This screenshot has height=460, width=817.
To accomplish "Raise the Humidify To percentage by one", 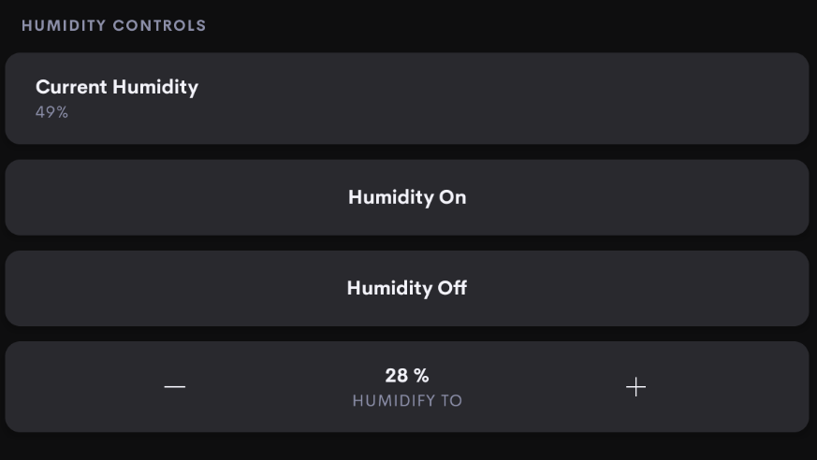I will coord(635,387).
